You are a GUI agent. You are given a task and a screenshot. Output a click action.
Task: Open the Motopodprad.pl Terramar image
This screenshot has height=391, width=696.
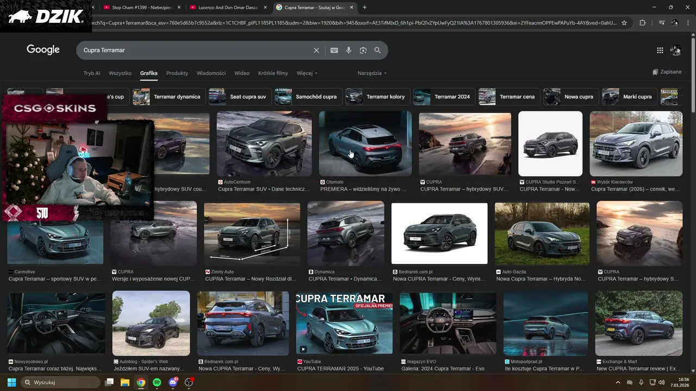click(546, 323)
